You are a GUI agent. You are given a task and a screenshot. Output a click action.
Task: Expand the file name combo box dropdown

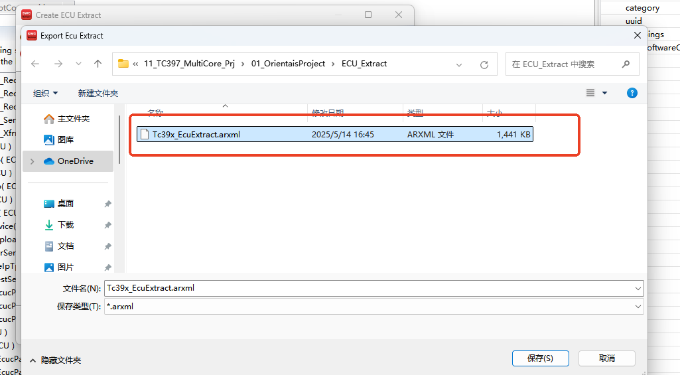click(x=638, y=288)
